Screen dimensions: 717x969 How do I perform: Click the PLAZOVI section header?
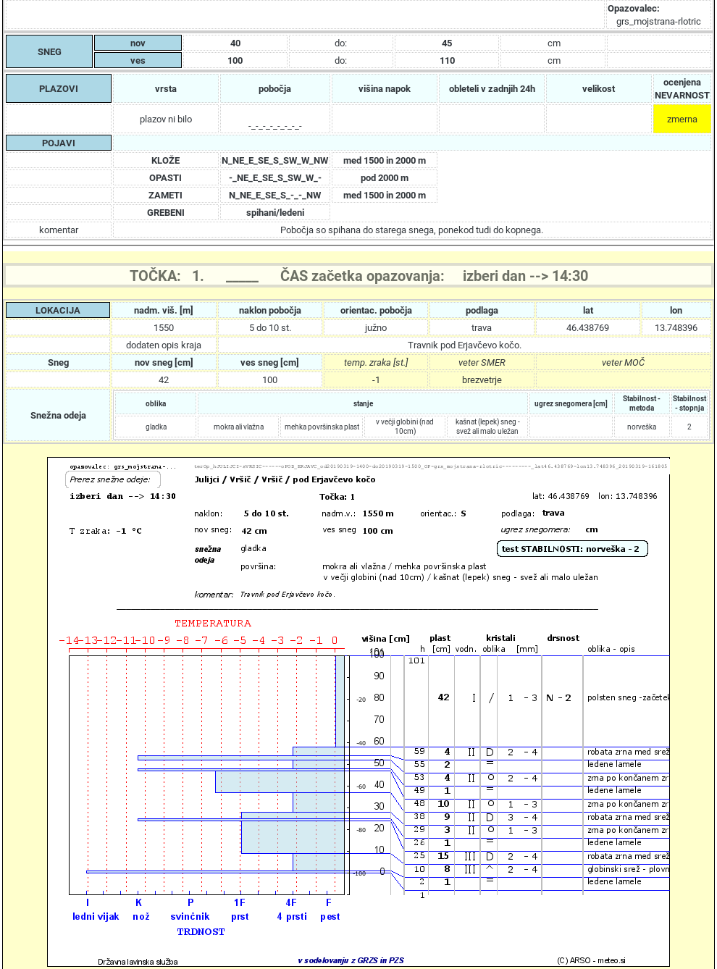point(59,88)
